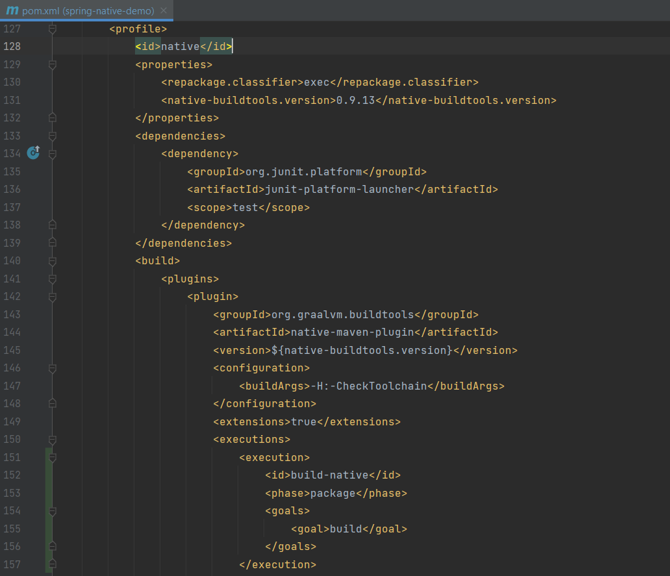
Task: Fold the closing goals tag line 156
Action: (x=53, y=546)
